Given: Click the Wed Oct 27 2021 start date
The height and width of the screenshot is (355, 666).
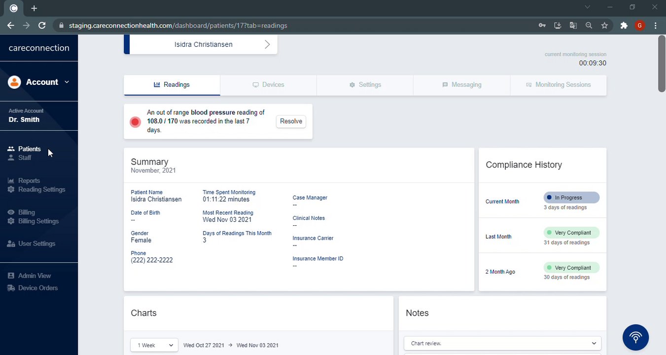Looking at the screenshot, I should pyautogui.click(x=204, y=345).
